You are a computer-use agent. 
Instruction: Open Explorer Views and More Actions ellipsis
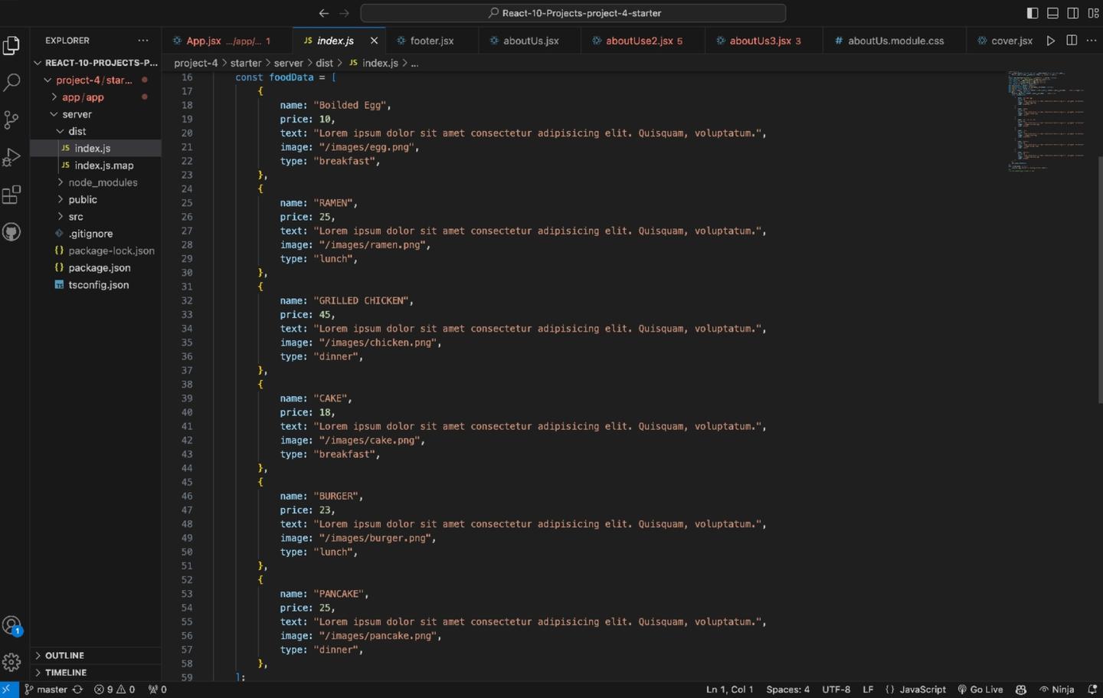point(143,41)
